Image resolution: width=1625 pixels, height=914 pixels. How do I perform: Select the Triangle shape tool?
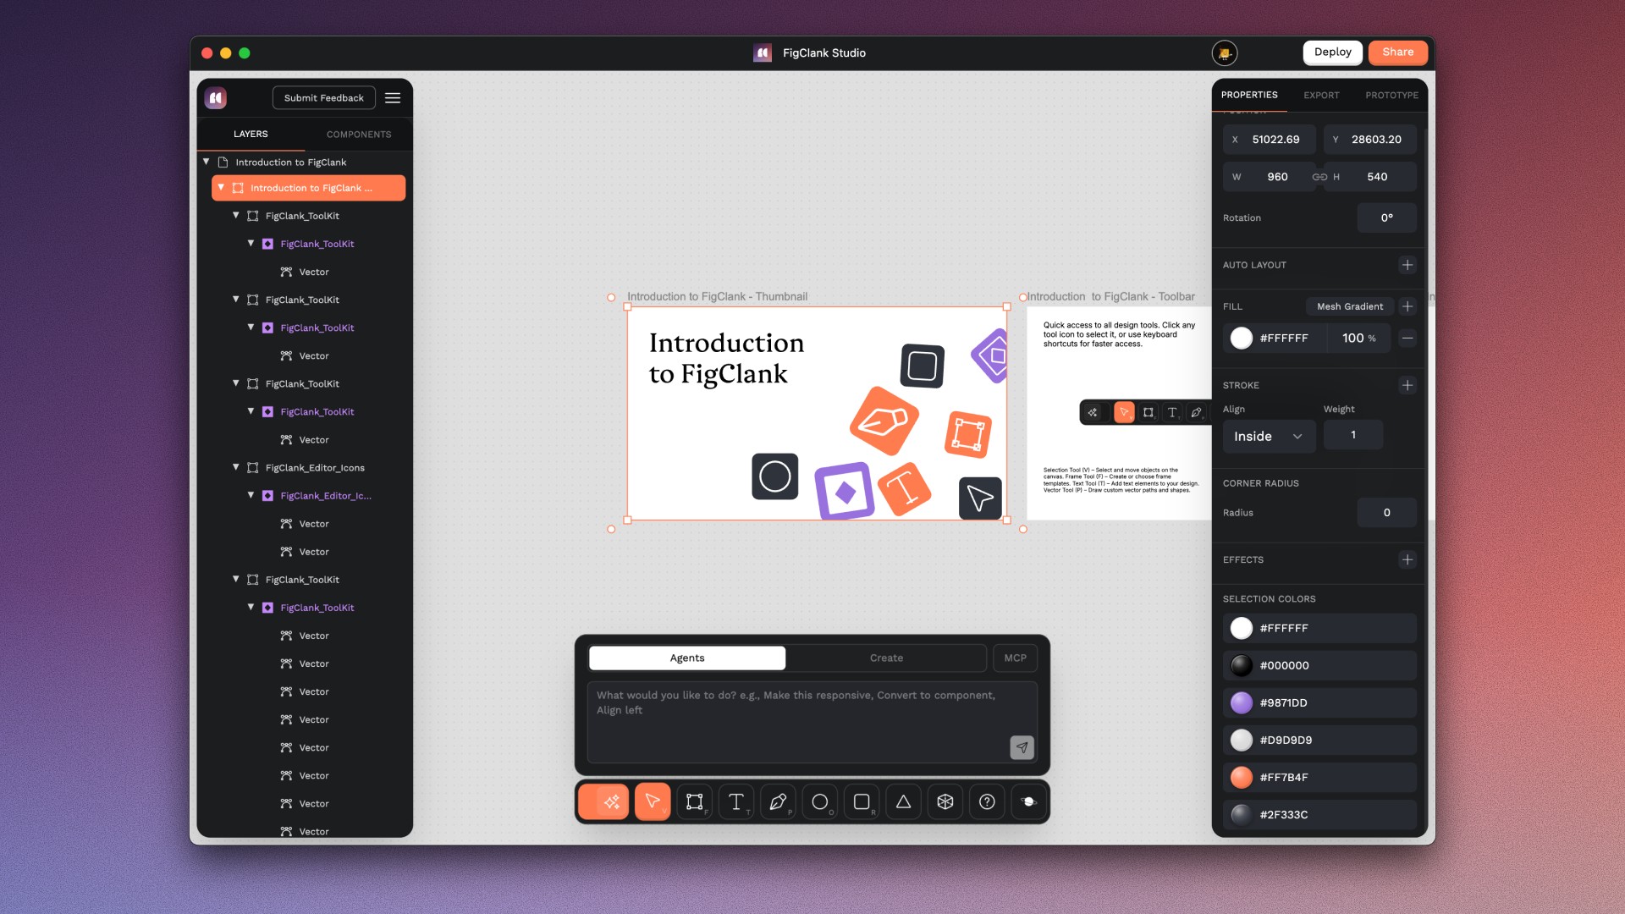click(903, 801)
